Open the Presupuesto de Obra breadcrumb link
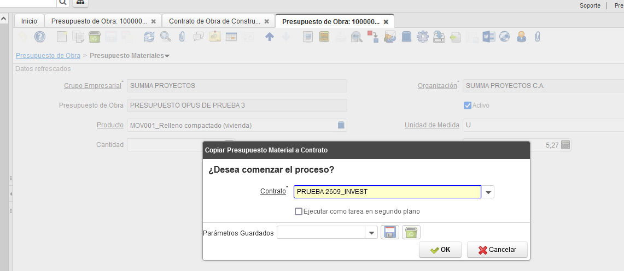Viewport: 624px width, 271px height. [48, 56]
